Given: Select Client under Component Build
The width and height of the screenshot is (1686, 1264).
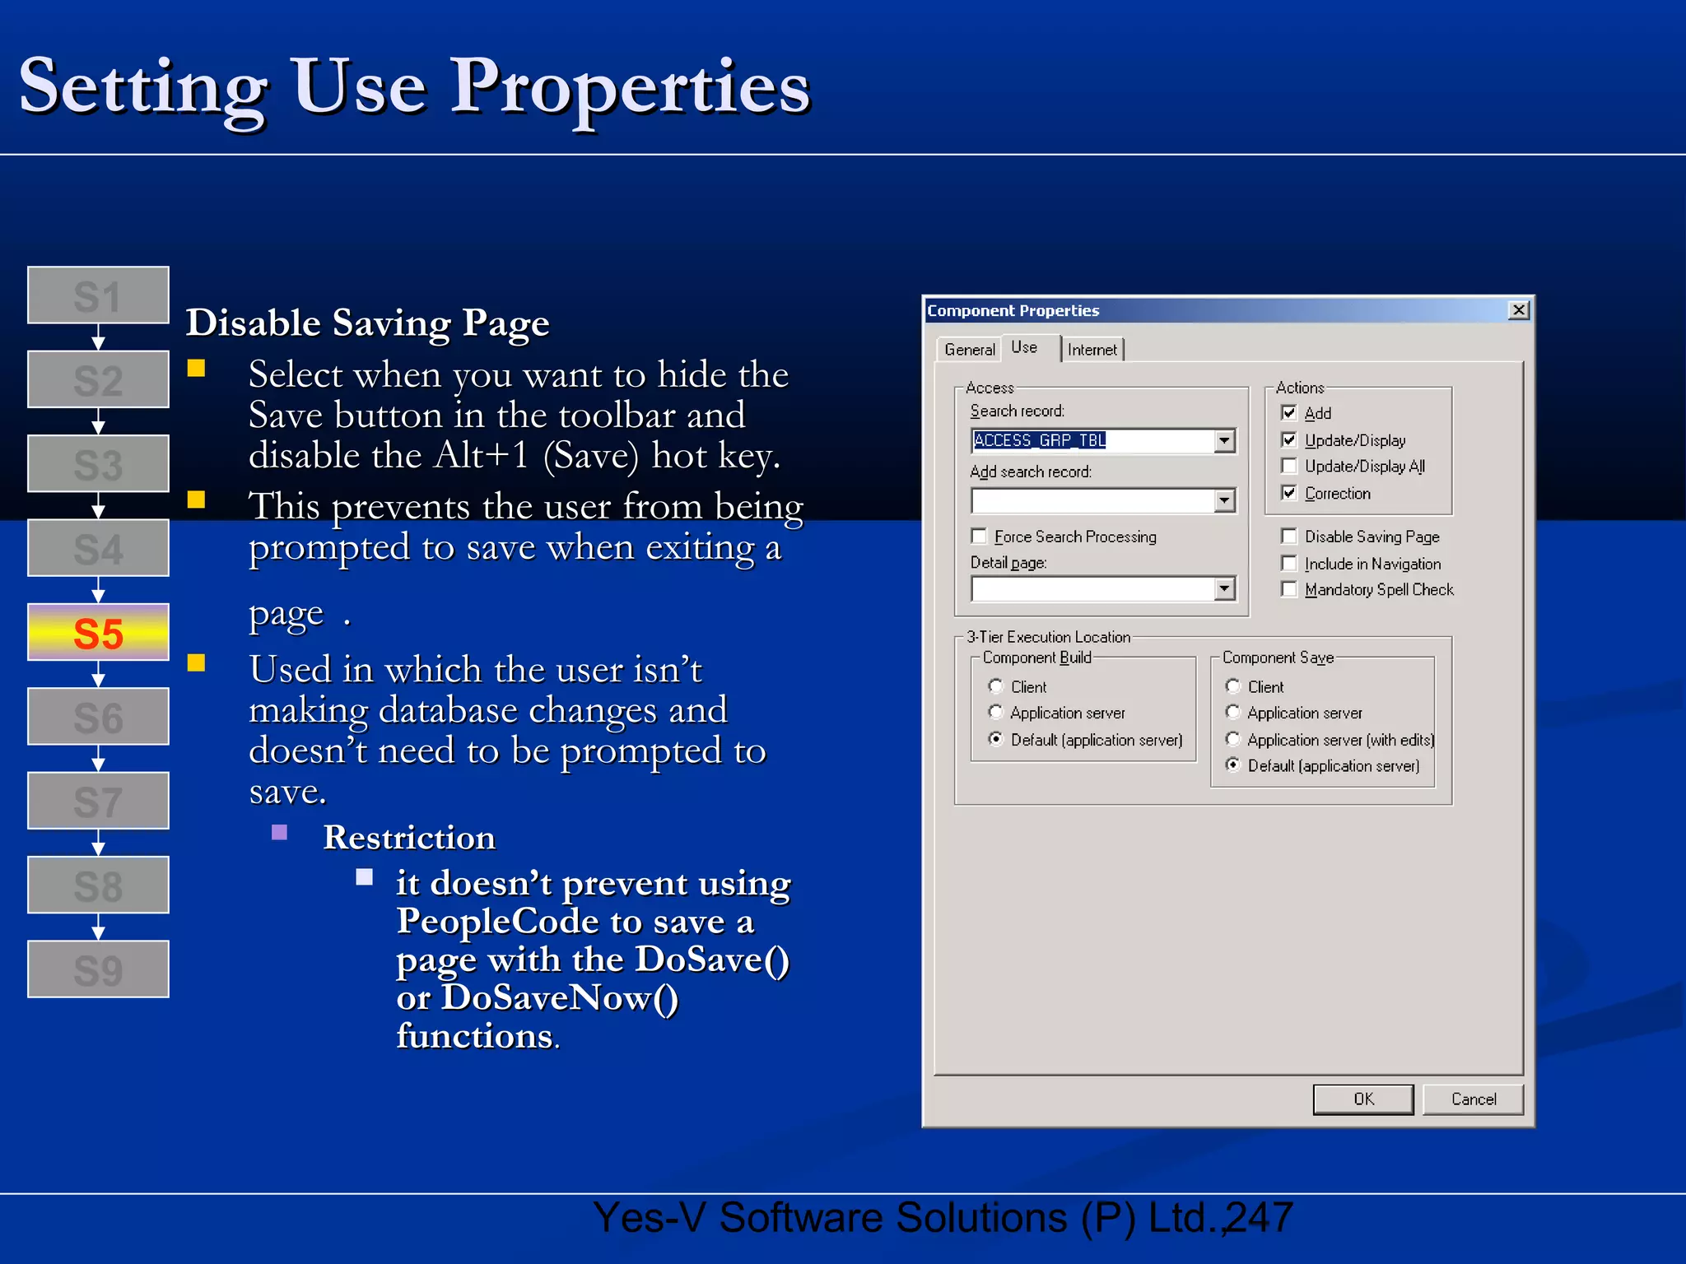Looking at the screenshot, I should (996, 686).
